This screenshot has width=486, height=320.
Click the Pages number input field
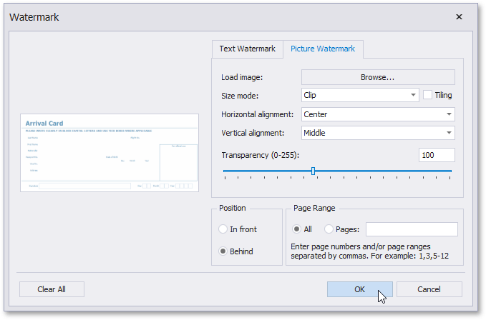411,229
